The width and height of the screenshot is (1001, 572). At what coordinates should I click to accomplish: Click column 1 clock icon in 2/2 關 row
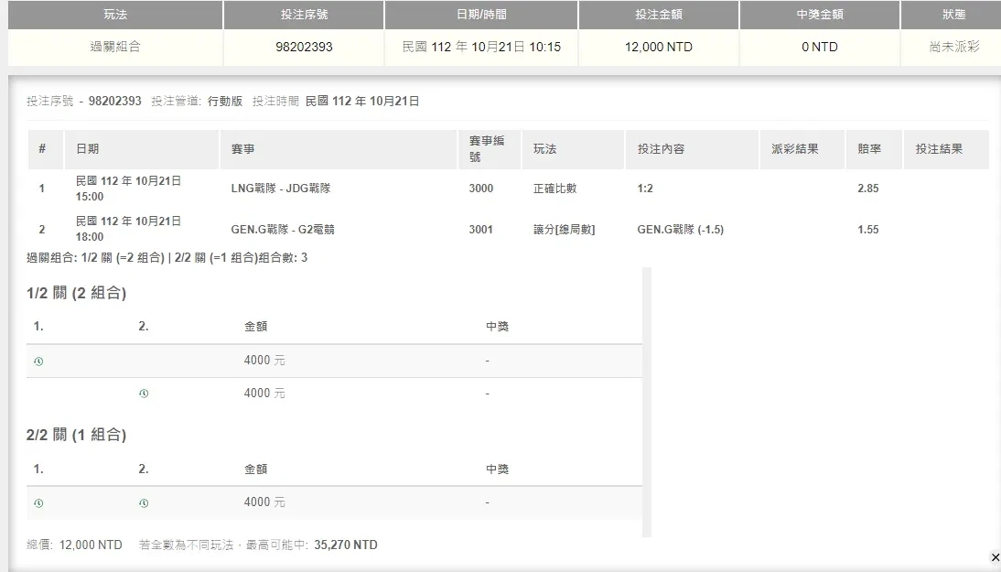tap(38, 503)
